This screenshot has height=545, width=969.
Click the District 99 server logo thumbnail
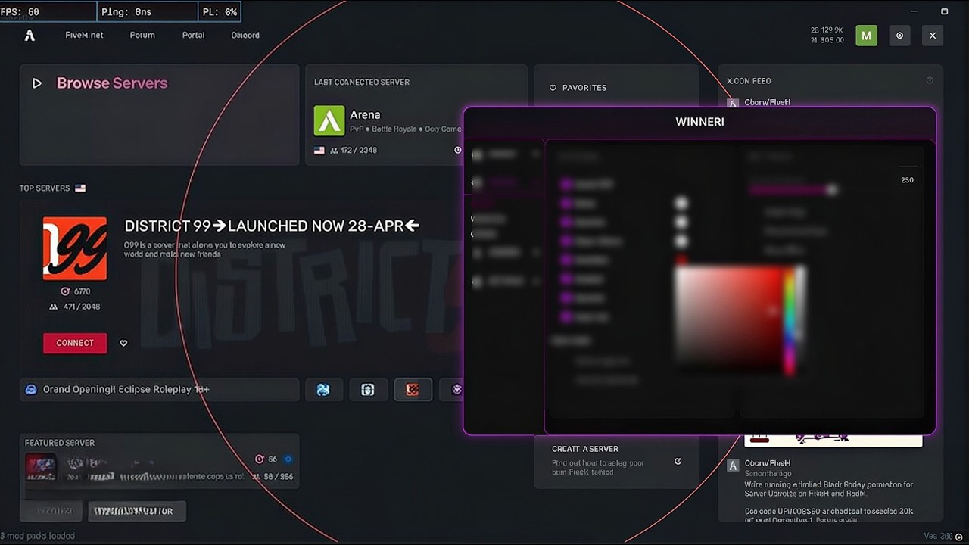(75, 248)
